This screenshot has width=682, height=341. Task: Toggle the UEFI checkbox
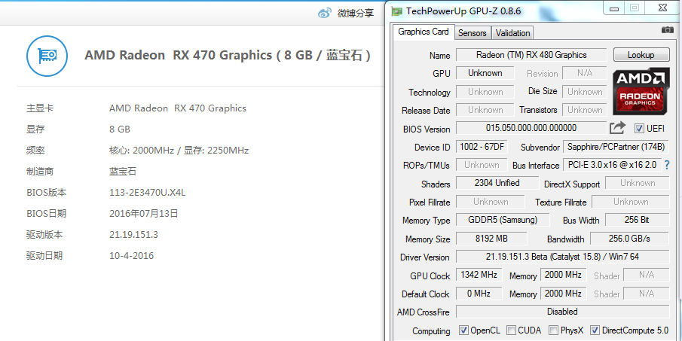tap(639, 129)
